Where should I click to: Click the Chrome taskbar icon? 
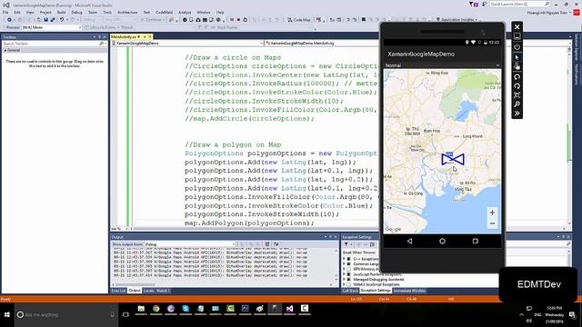click(156, 309)
